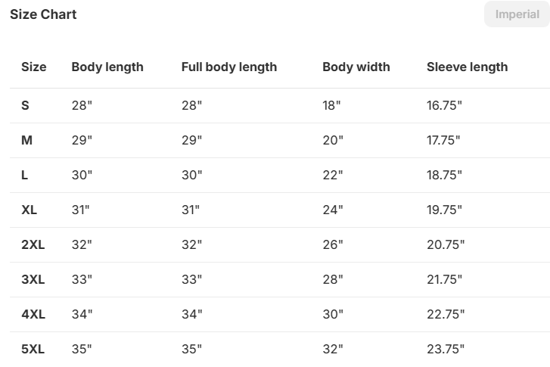Click the 4XL size row label

tap(33, 314)
